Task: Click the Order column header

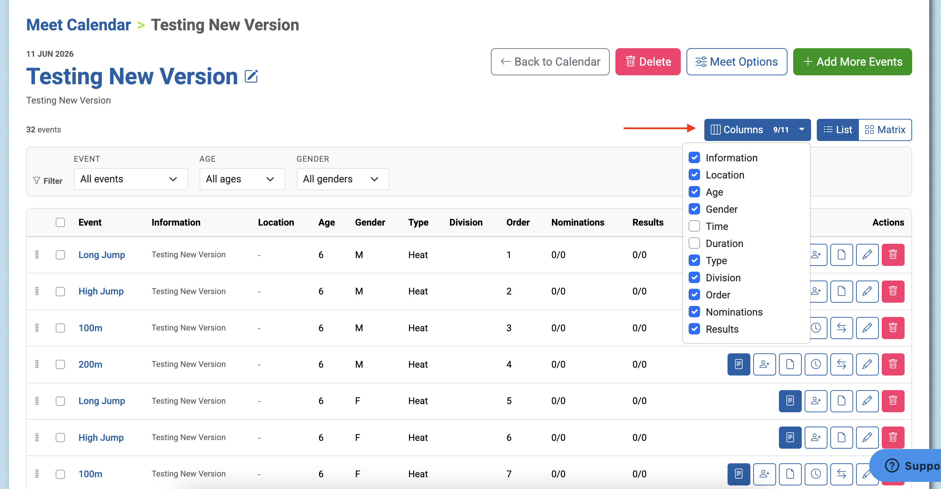Action: point(518,222)
